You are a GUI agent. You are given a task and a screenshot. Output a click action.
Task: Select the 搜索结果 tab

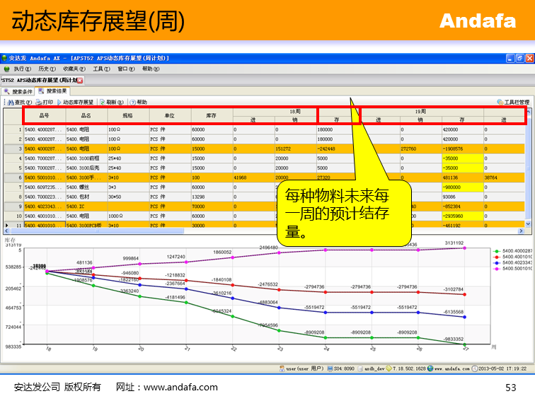tap(54, 91)
